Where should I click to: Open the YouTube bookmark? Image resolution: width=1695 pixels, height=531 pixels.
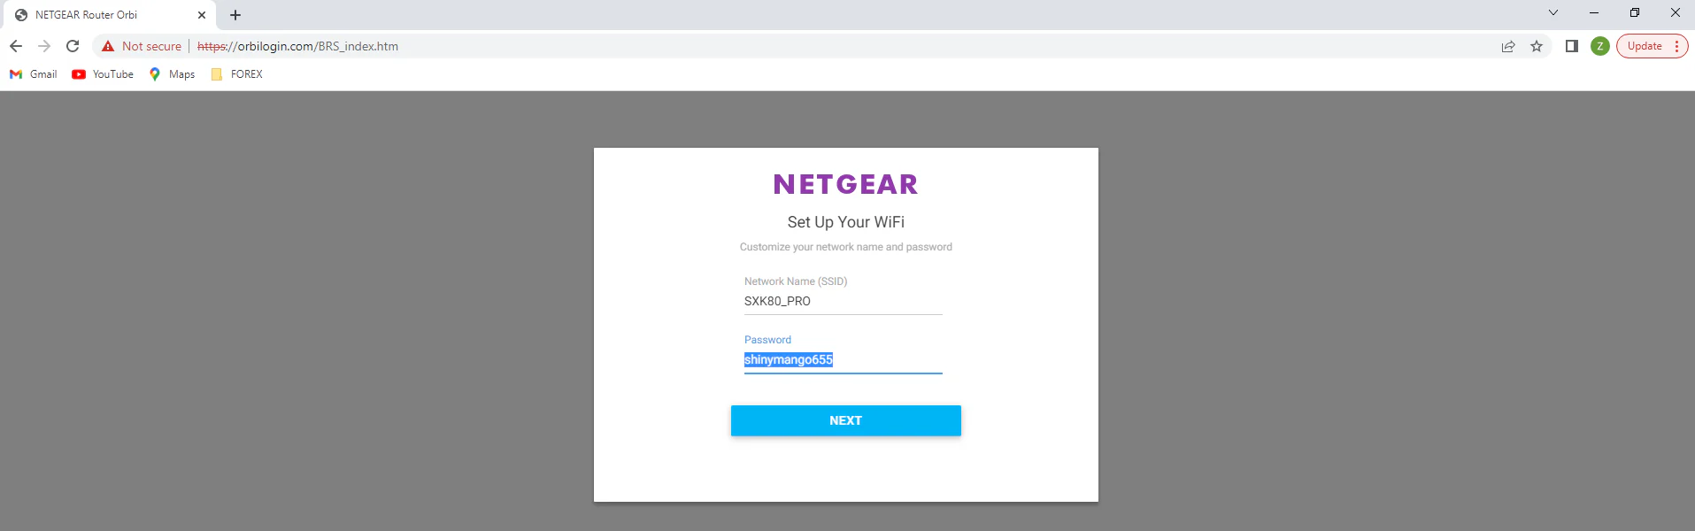103,74
